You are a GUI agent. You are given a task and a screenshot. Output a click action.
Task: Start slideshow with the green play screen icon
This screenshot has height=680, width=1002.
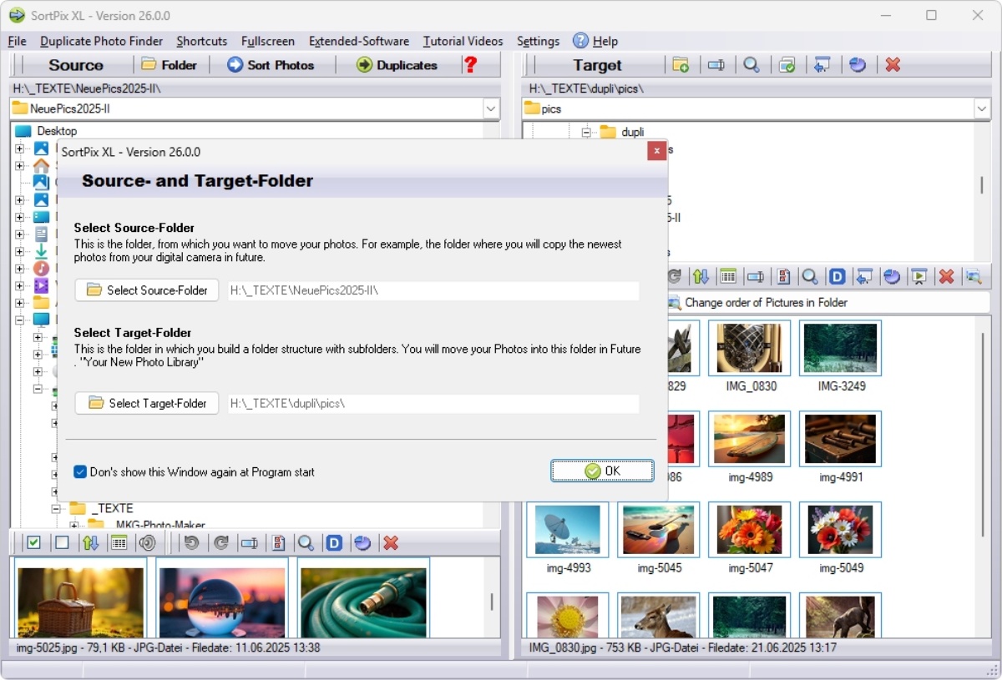[x=918, y=276]
